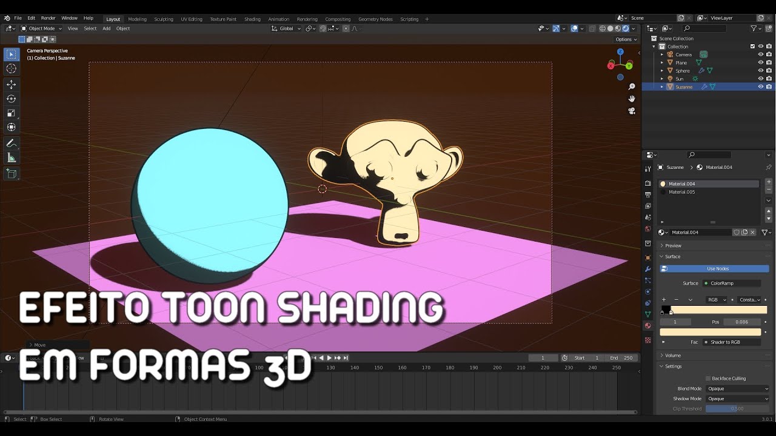Uncheck the Collection exclude checkbox
776x436 pixels.
coord(753,46)
